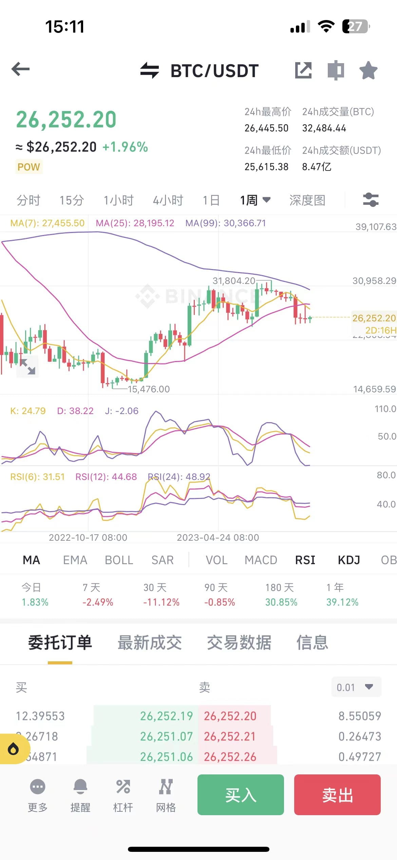This screenshot has width=397, height=860.
Task: Tap the green 买入 buy button
Action: [x=241, y=795]
